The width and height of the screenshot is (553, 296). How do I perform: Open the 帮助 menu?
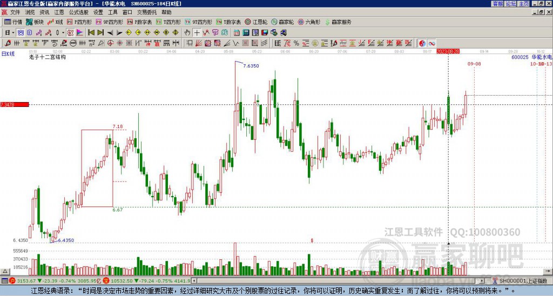166,12
